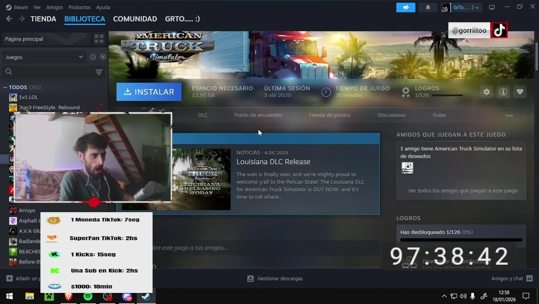Switch to Big Picture mode icon
This screenshot has height=304, width=539.
click(492, 7)
